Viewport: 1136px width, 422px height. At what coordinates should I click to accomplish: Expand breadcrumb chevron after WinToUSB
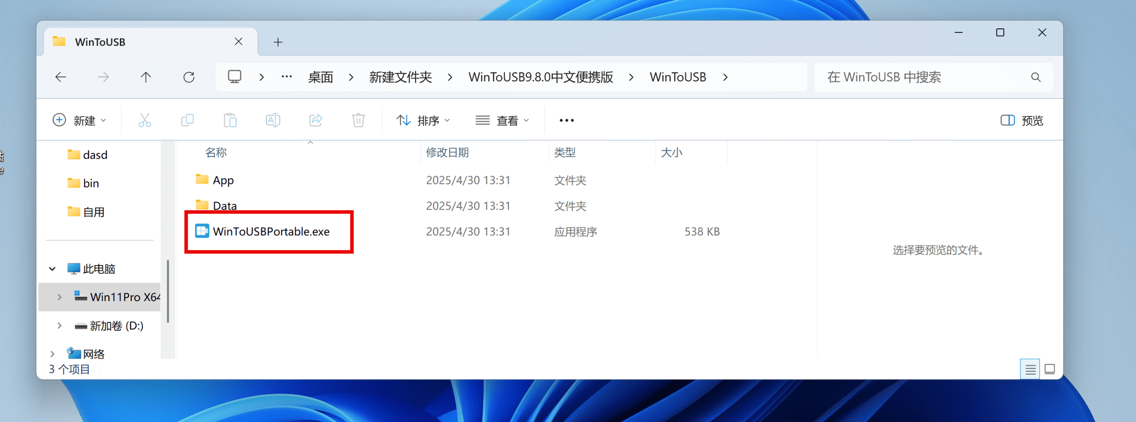point(725,77)
